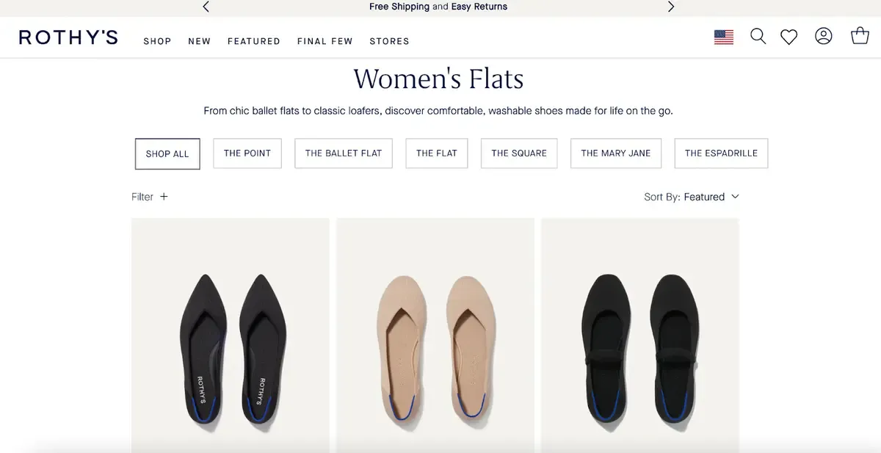
Task: Switch to the FEATURED menu item
Action: pos(253,42)
